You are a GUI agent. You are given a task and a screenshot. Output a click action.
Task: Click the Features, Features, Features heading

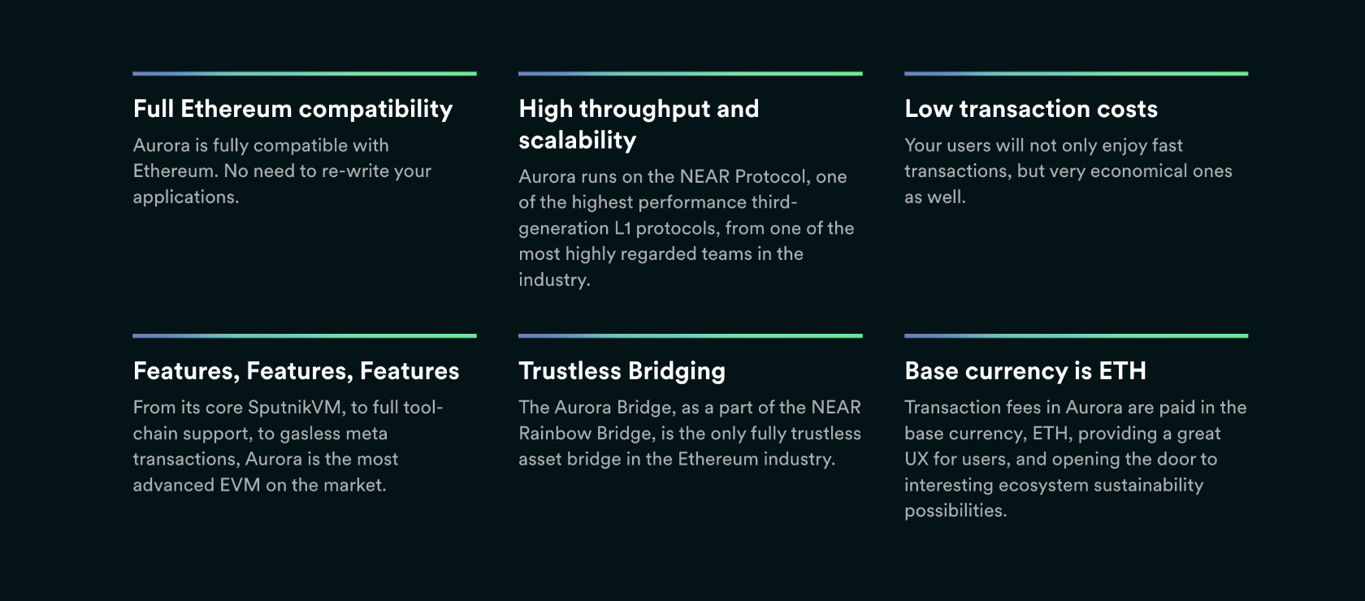click(296, 371)
